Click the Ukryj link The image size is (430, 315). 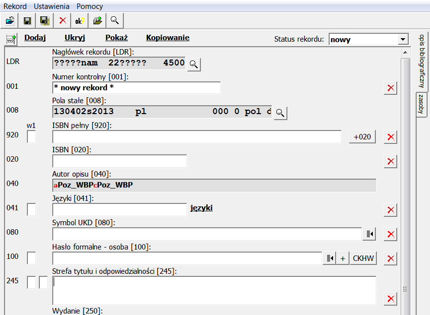point(75,38)
